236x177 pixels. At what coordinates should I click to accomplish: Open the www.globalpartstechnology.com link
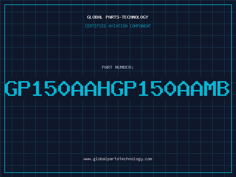click(x=118, y=159)
